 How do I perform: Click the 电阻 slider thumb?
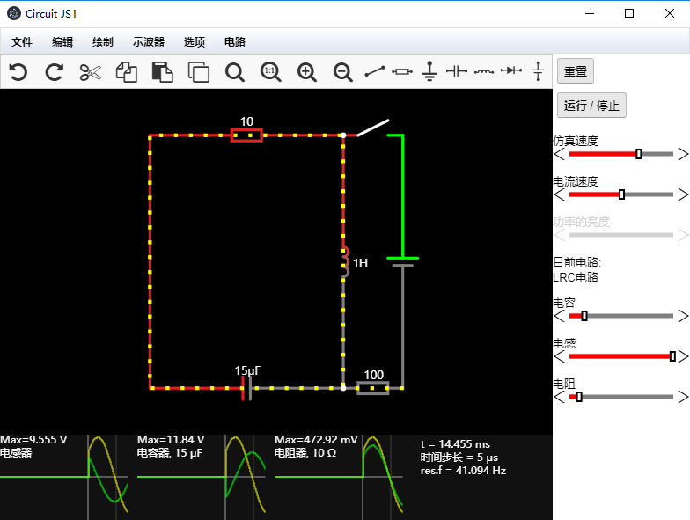[579, 397]
